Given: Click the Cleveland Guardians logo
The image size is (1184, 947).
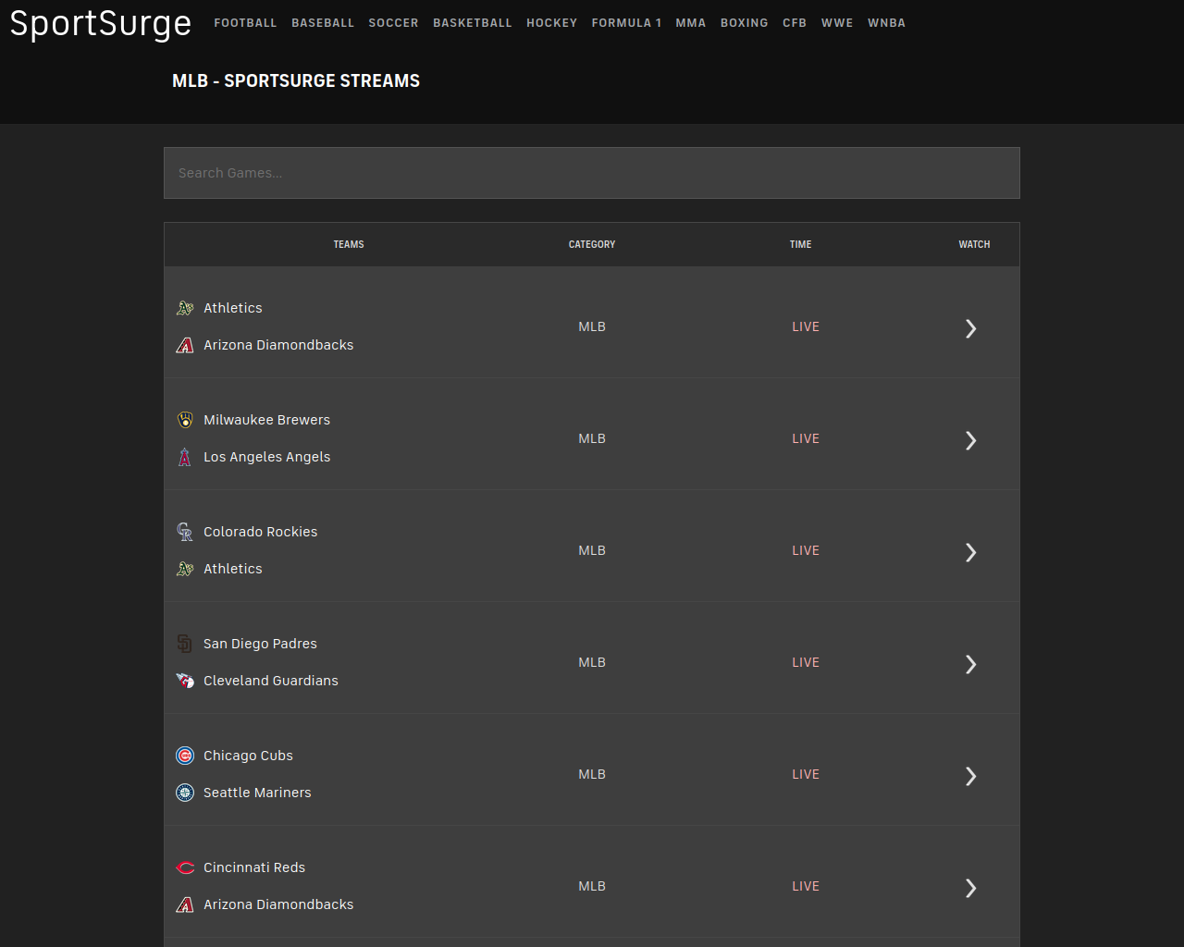Looking at the screenshot, I should (185, 681).
